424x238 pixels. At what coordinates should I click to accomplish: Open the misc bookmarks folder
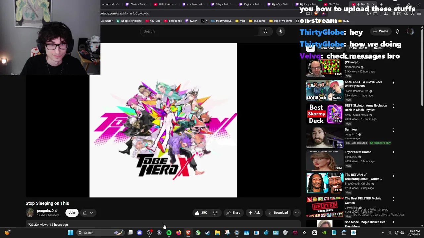point(240,21)
